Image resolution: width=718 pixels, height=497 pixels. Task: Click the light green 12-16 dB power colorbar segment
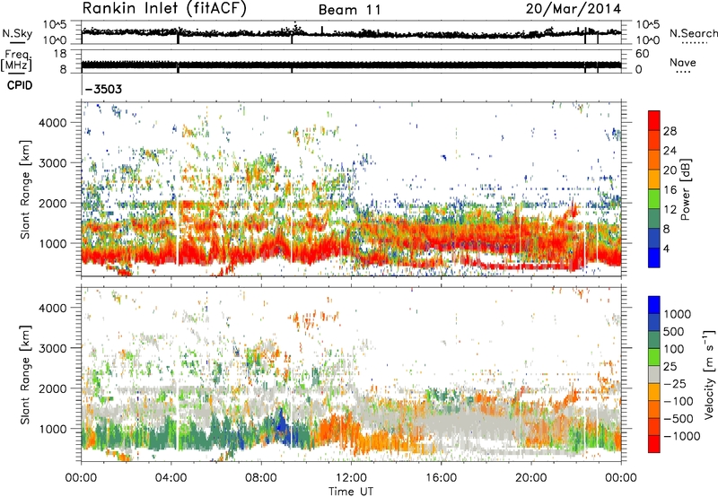654,198
